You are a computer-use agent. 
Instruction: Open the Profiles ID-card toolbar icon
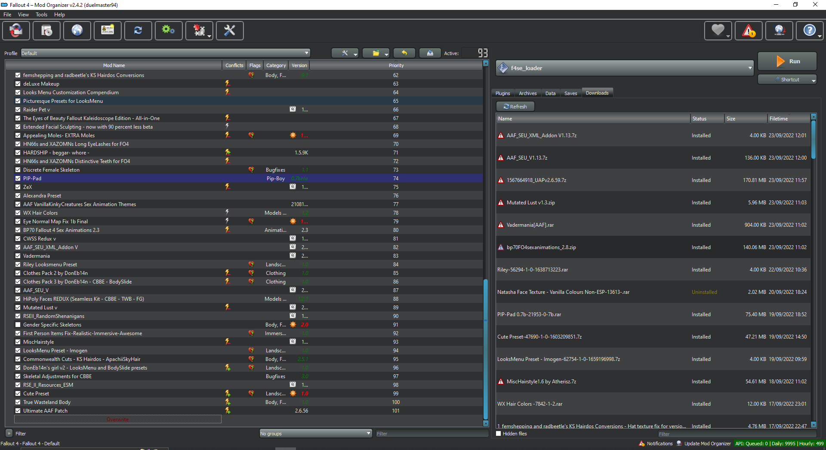point(108,31)
